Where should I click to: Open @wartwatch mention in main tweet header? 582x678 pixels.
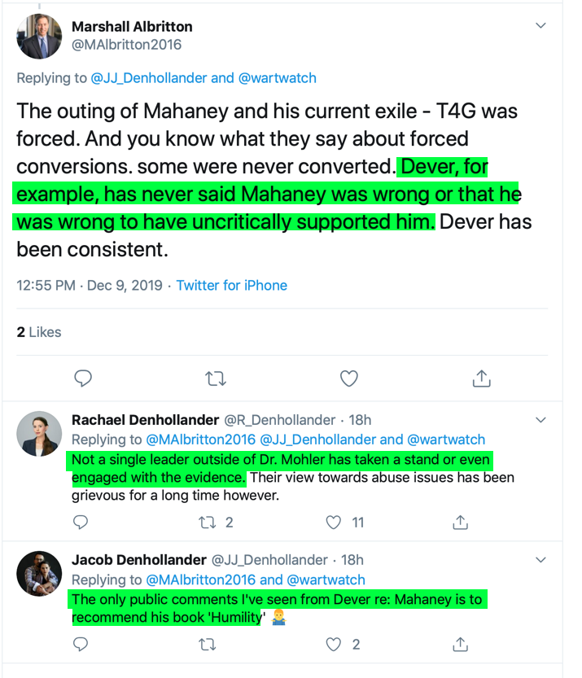point(277,78)
